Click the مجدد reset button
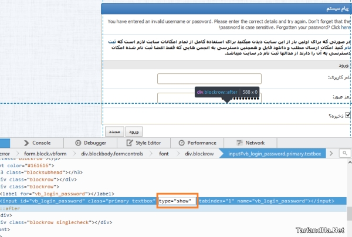This screenshot has height=237, width=352. pos(114,131)
